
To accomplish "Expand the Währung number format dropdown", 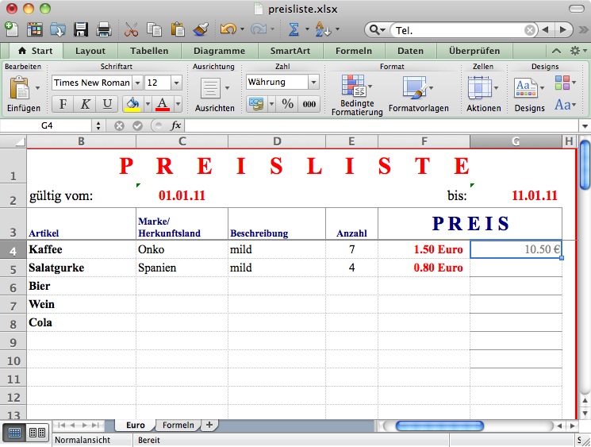I will [x=313, y=83].
